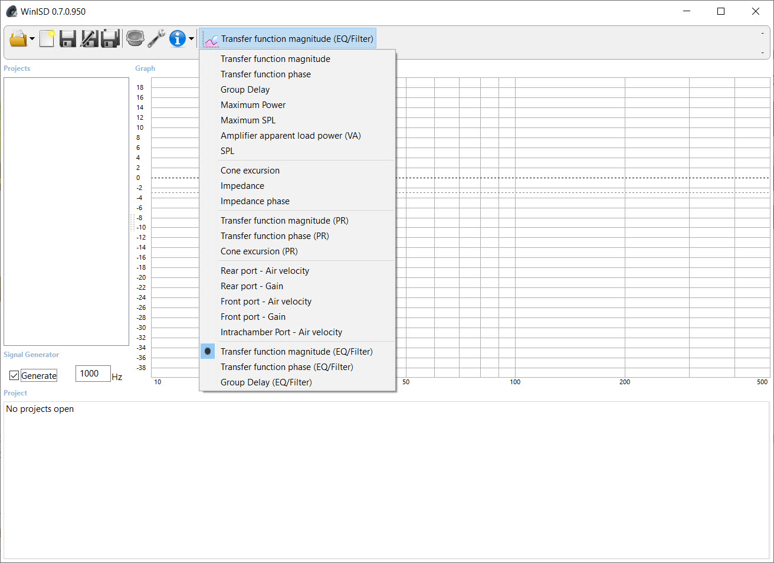
Task: Choose Group Delay (EQ/Filter) option
Action: click(x=266, y=382)
